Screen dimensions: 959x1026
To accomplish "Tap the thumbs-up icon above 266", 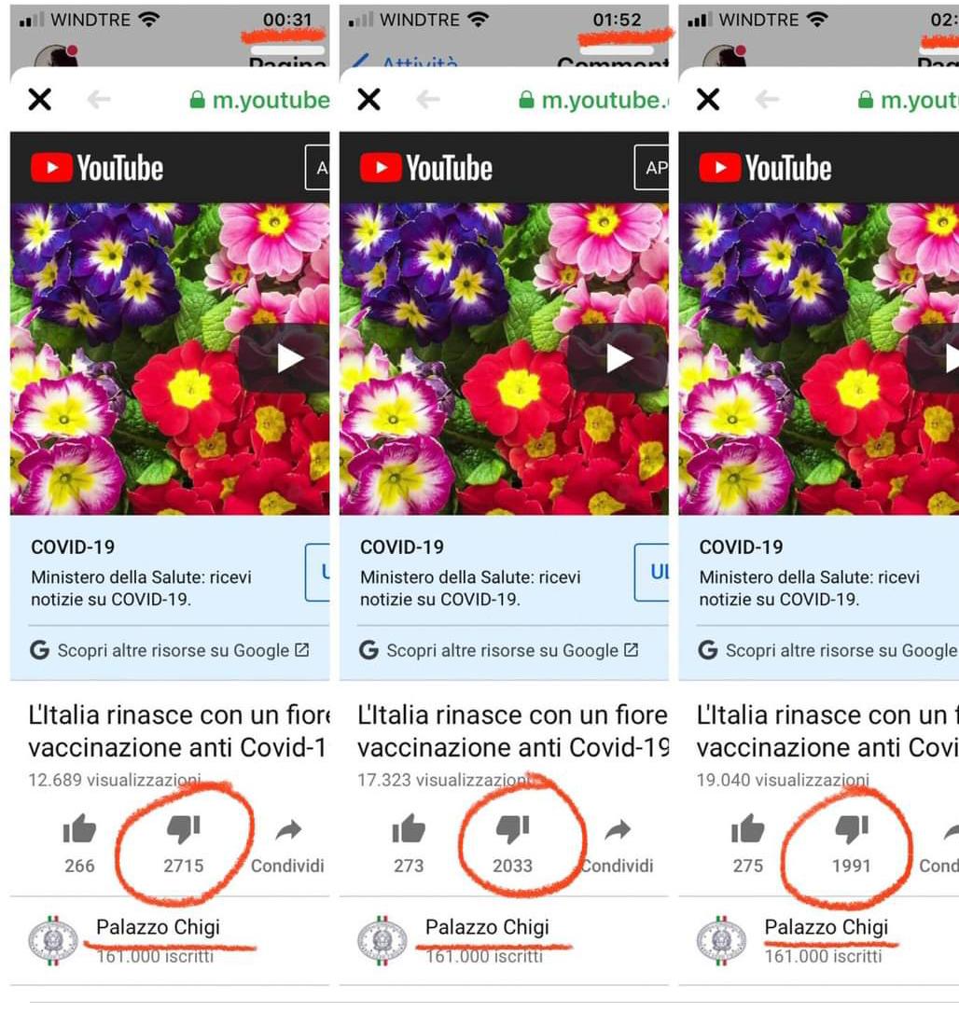I will click(79, 828).
